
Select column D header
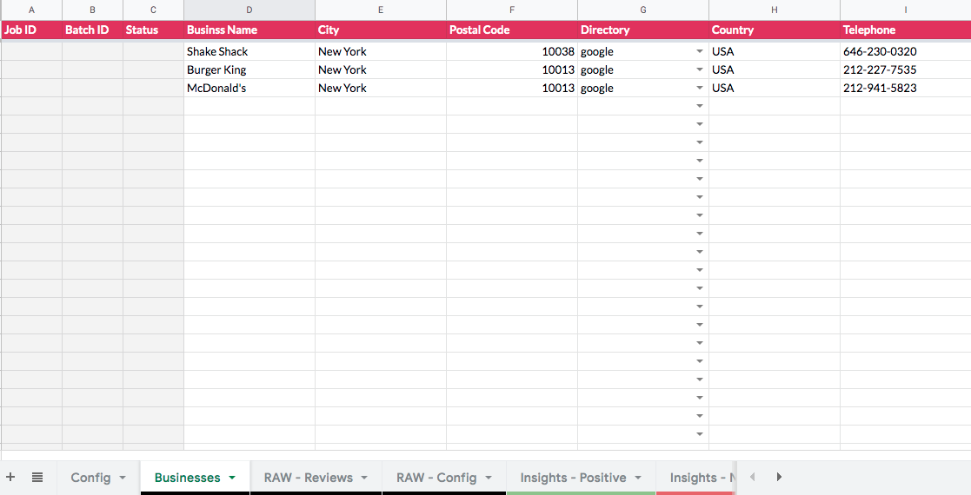pos(249,10)
